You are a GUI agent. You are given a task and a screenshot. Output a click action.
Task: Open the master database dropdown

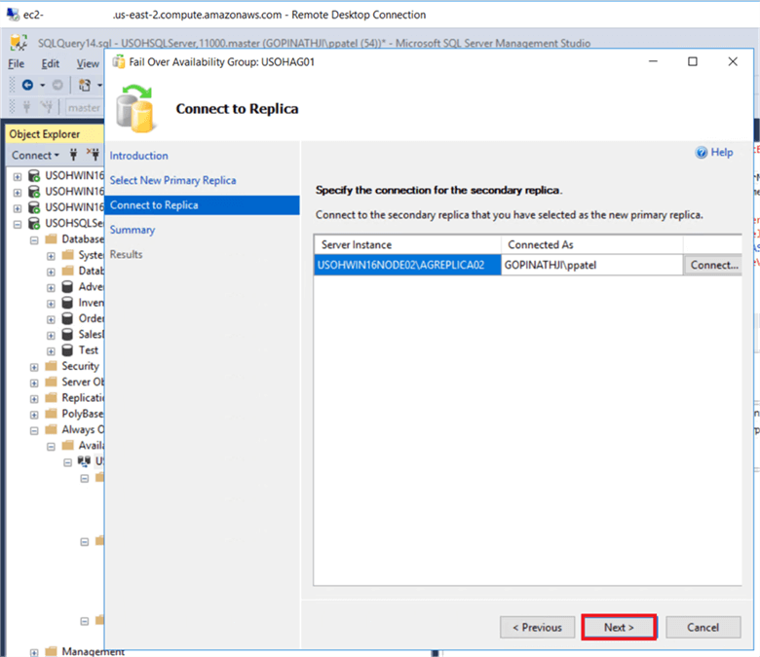click(85, 107)
